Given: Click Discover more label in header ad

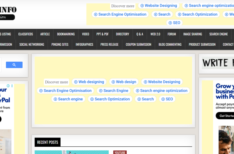Looking at the screenshot, I should tap(123, 6).
